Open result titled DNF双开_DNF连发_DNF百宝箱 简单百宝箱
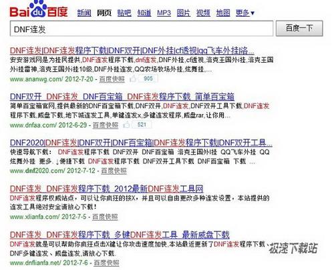Screen dimensions: 334x270 click(122, 97)
